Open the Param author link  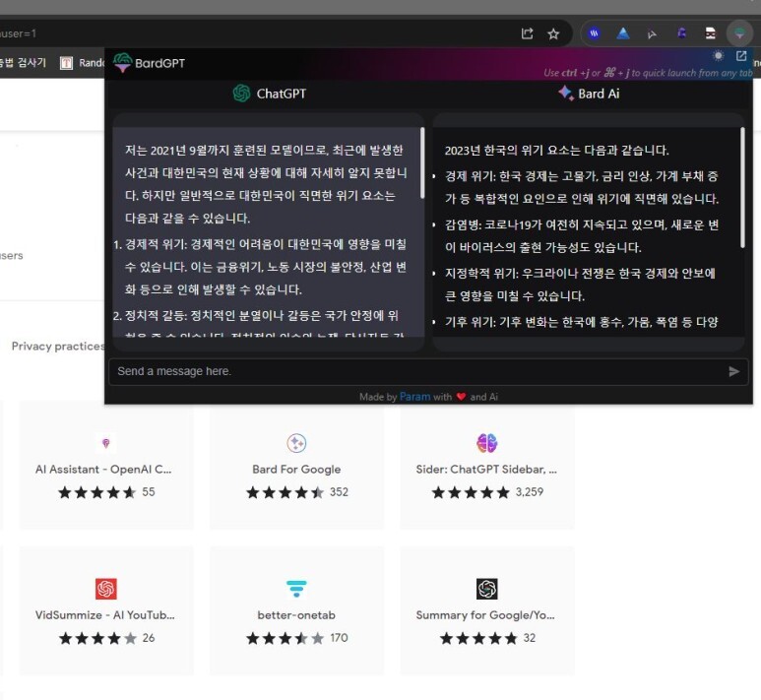pyautogui.click(x=414, y=397)
